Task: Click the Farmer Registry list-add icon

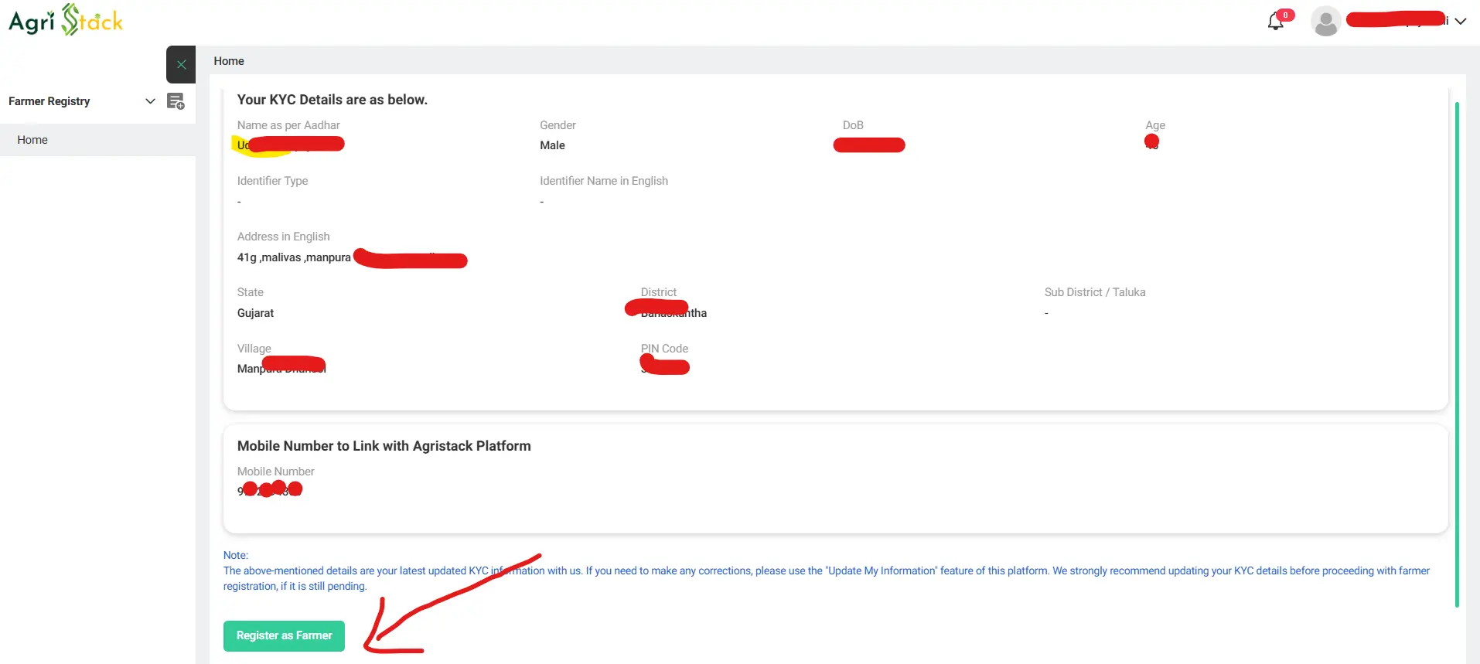Action: tap(176, 101)
